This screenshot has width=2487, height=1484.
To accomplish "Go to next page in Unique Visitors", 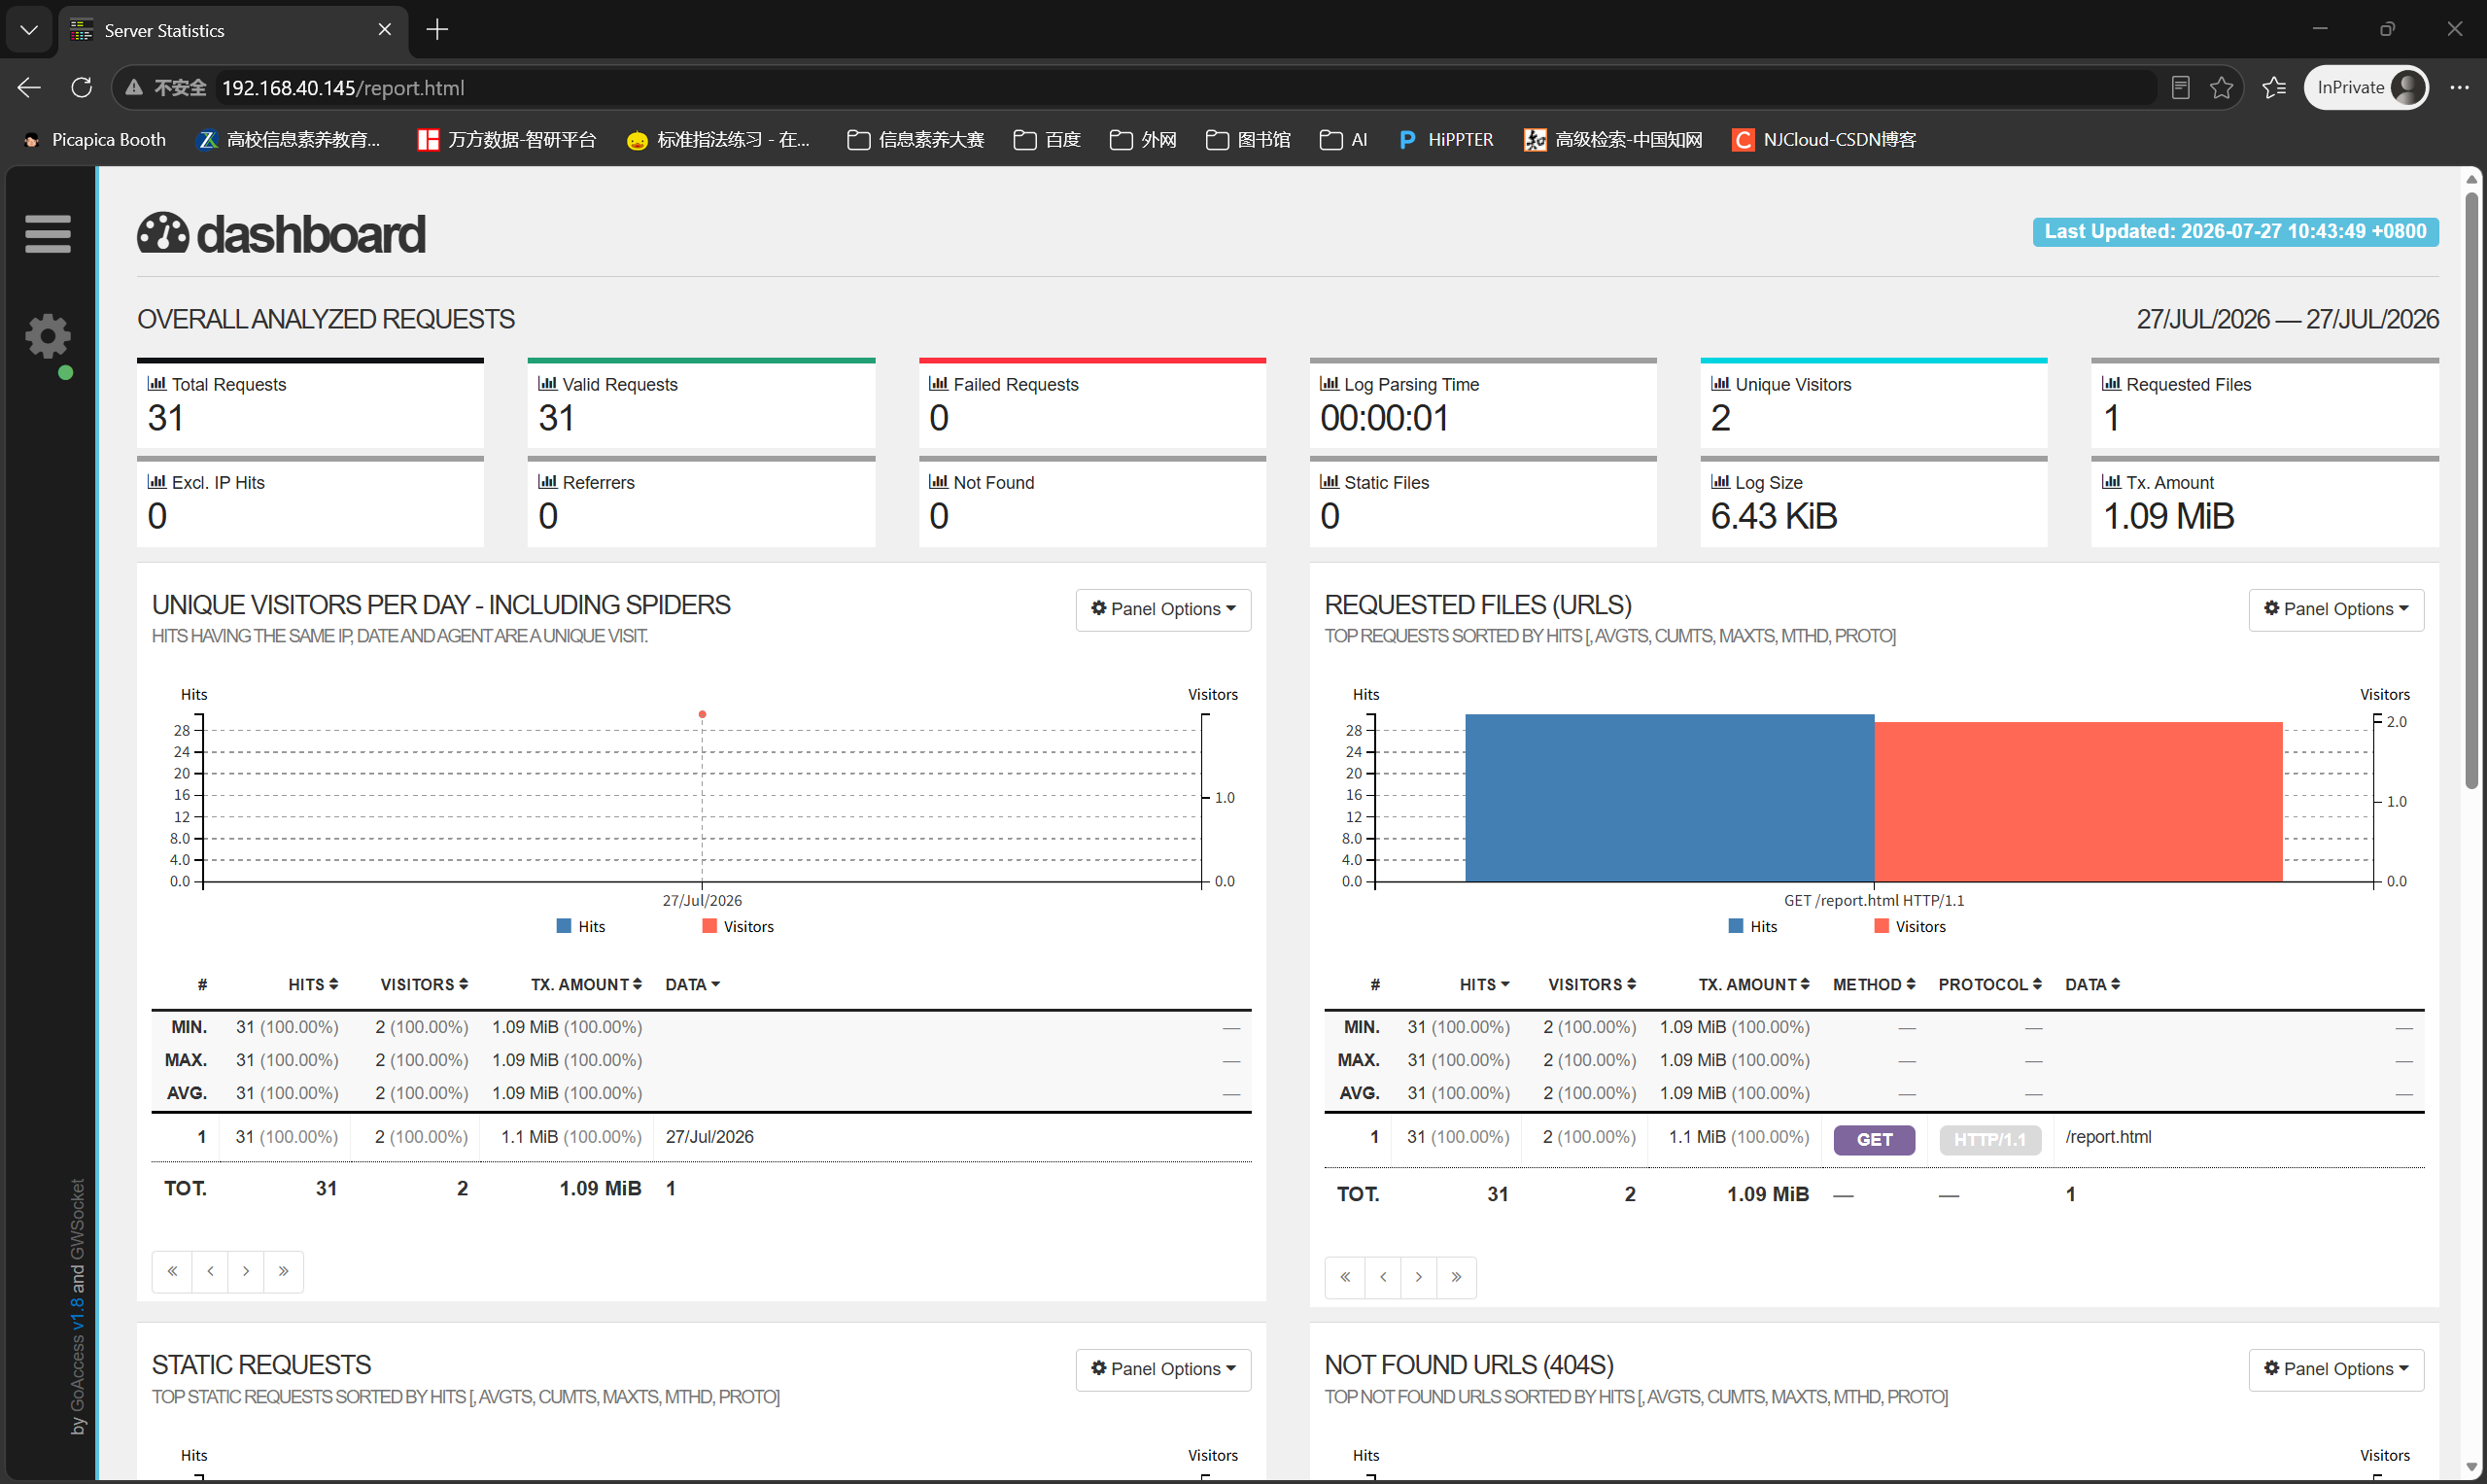I will click(246, 1271).
